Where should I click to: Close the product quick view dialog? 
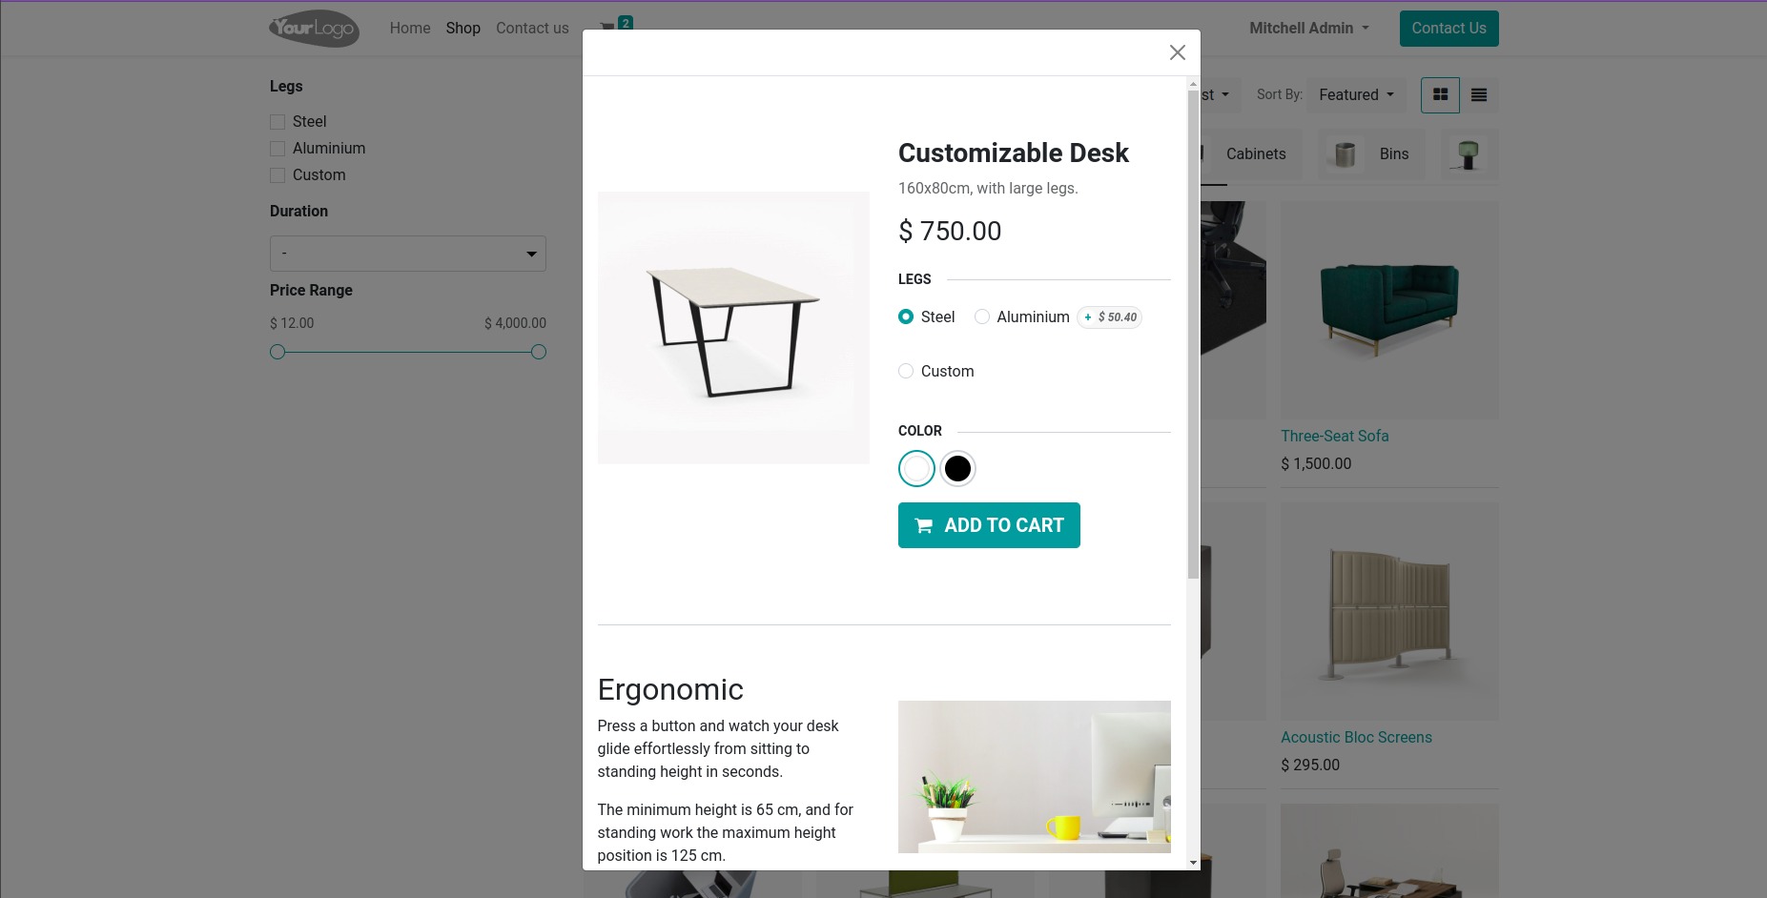pos(1178,52)
